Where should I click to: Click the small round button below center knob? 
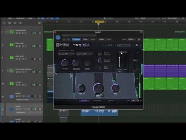click(x=103, y=96)
